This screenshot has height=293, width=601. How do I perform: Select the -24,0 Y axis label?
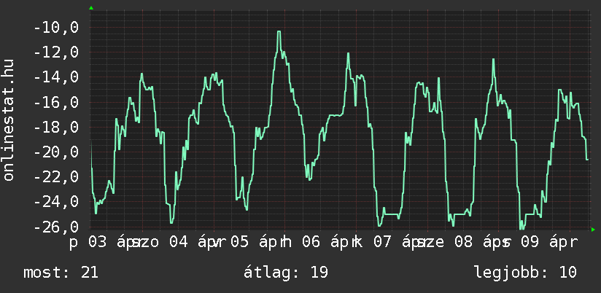point(56,202)
